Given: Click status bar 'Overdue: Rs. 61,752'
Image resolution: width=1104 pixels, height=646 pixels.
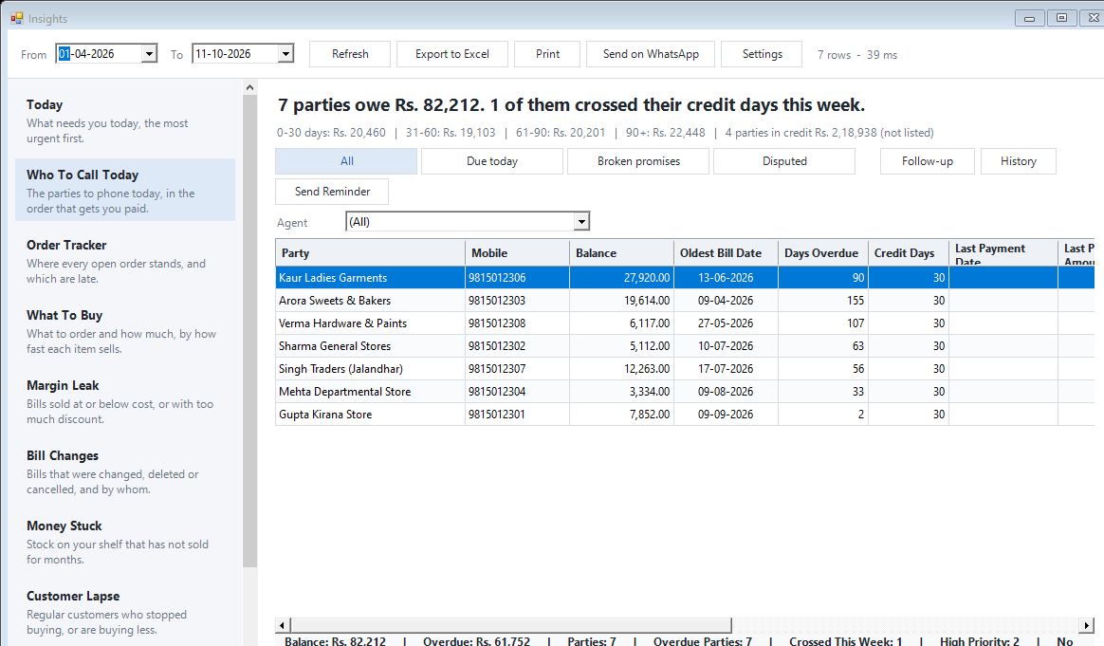Looking at the screenshot, I should coord(476,640).
